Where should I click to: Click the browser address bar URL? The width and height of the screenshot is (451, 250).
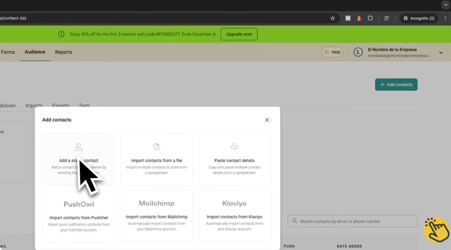point(13,18)
